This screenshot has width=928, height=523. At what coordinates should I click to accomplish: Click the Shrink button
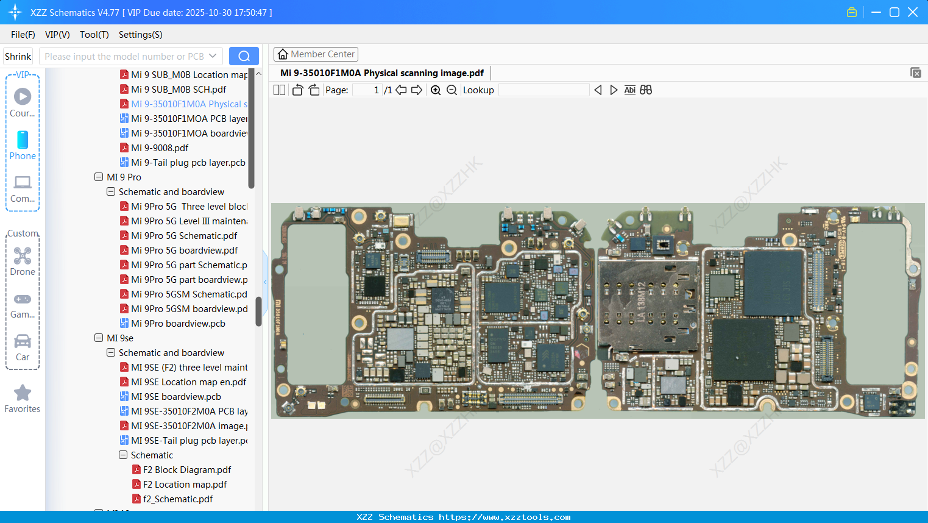18,55
